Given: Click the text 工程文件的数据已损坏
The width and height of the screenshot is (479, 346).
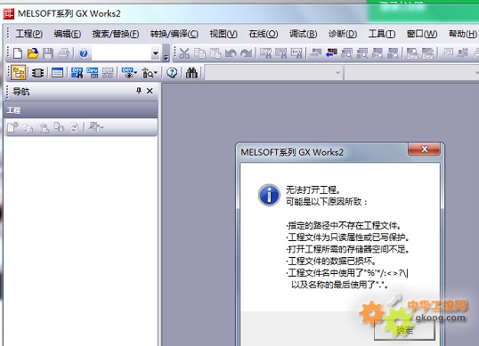Looking at the screenshot, I should [331, 261].
